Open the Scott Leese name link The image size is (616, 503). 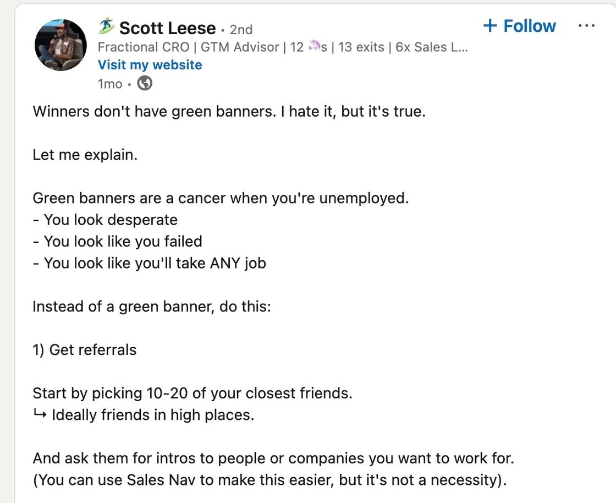(x=167, y=28)
